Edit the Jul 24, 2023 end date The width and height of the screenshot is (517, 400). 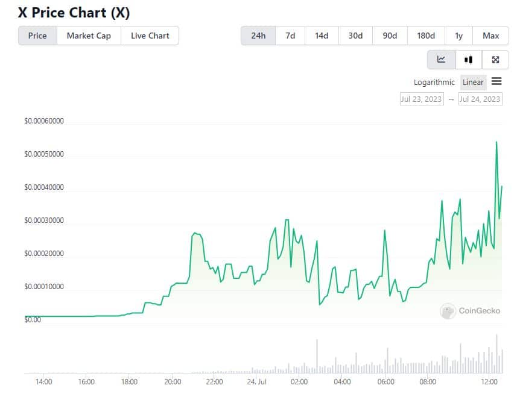tap(480, 99)
